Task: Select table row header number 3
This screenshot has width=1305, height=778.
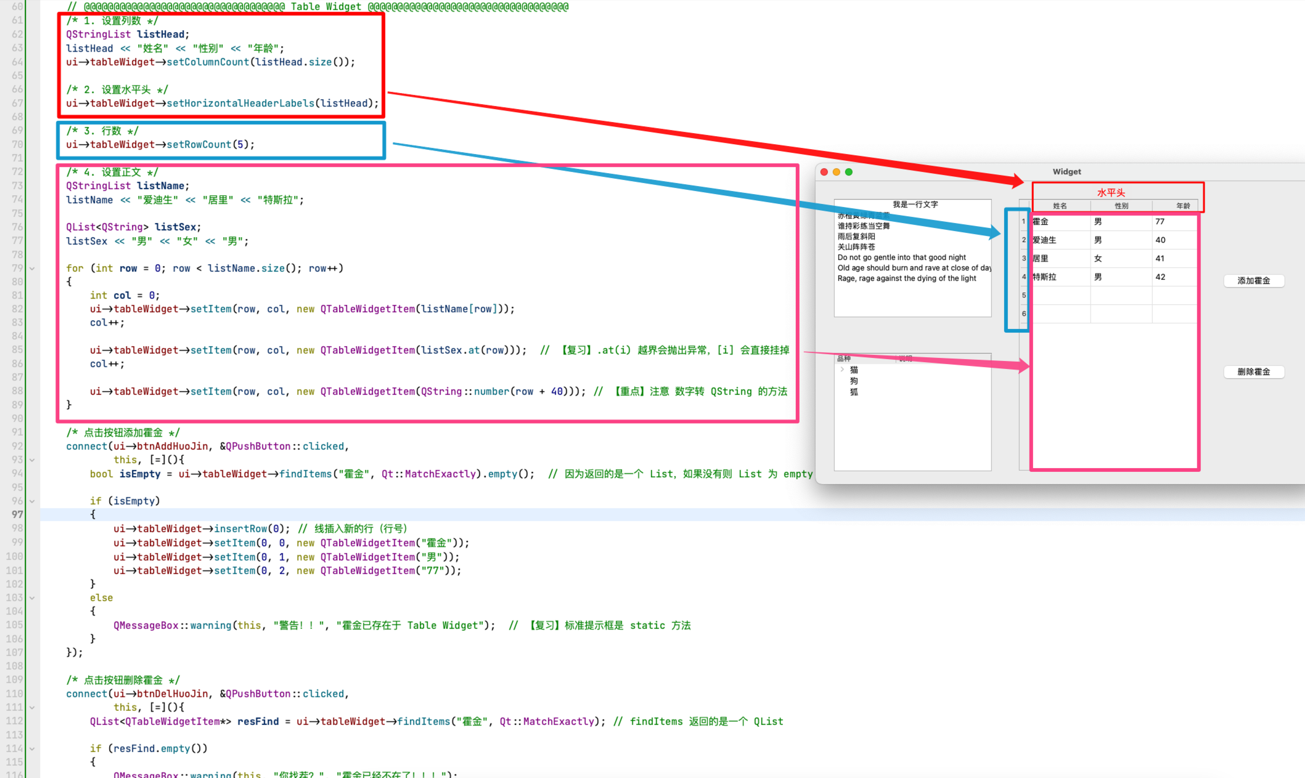Action: click(x=1024, y=259)
